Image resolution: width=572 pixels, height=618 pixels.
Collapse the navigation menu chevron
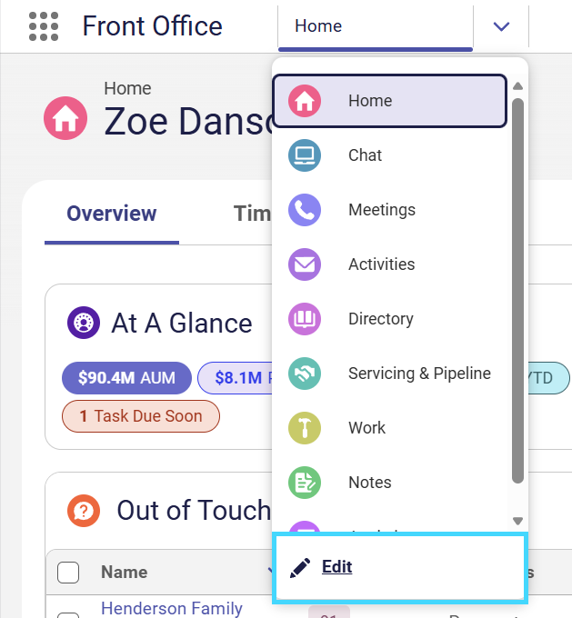click(501, 26)
